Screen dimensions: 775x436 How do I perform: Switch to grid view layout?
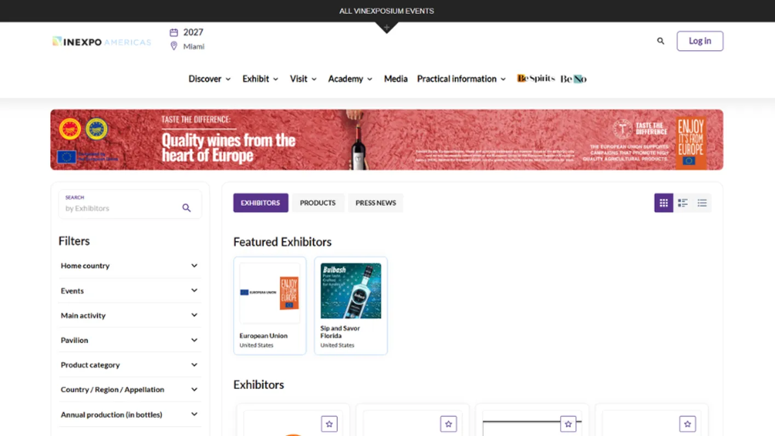point(664,203)
